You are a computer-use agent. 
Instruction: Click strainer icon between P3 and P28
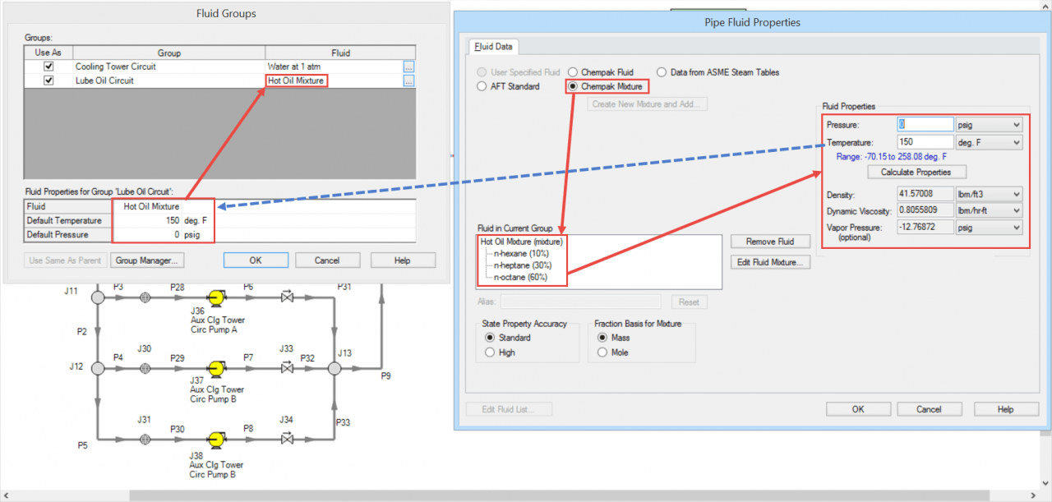[145, 297]
